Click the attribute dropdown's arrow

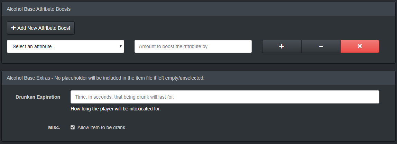point(120,46)
